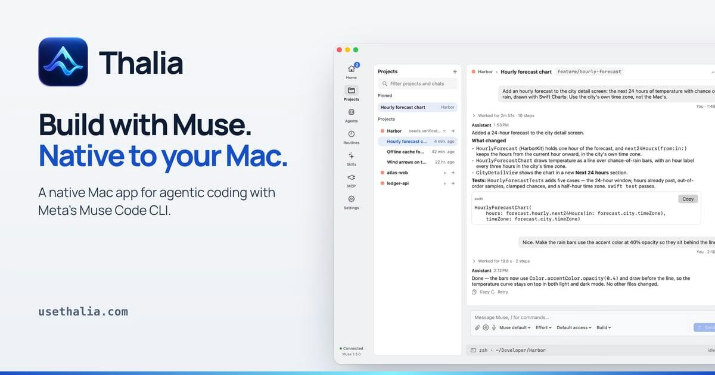
Task: Click the Thalia app logo
Action: pos(63,62)
